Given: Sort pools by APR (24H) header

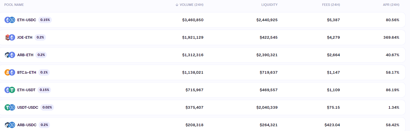Looking at the screenshot, I should [391, 5].
